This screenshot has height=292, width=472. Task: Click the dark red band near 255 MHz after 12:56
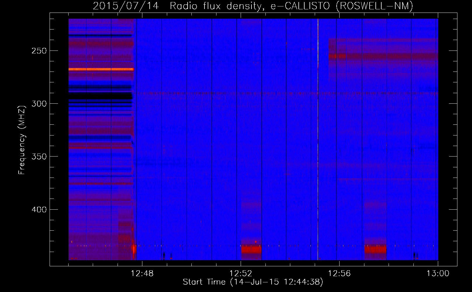[383, 56]
